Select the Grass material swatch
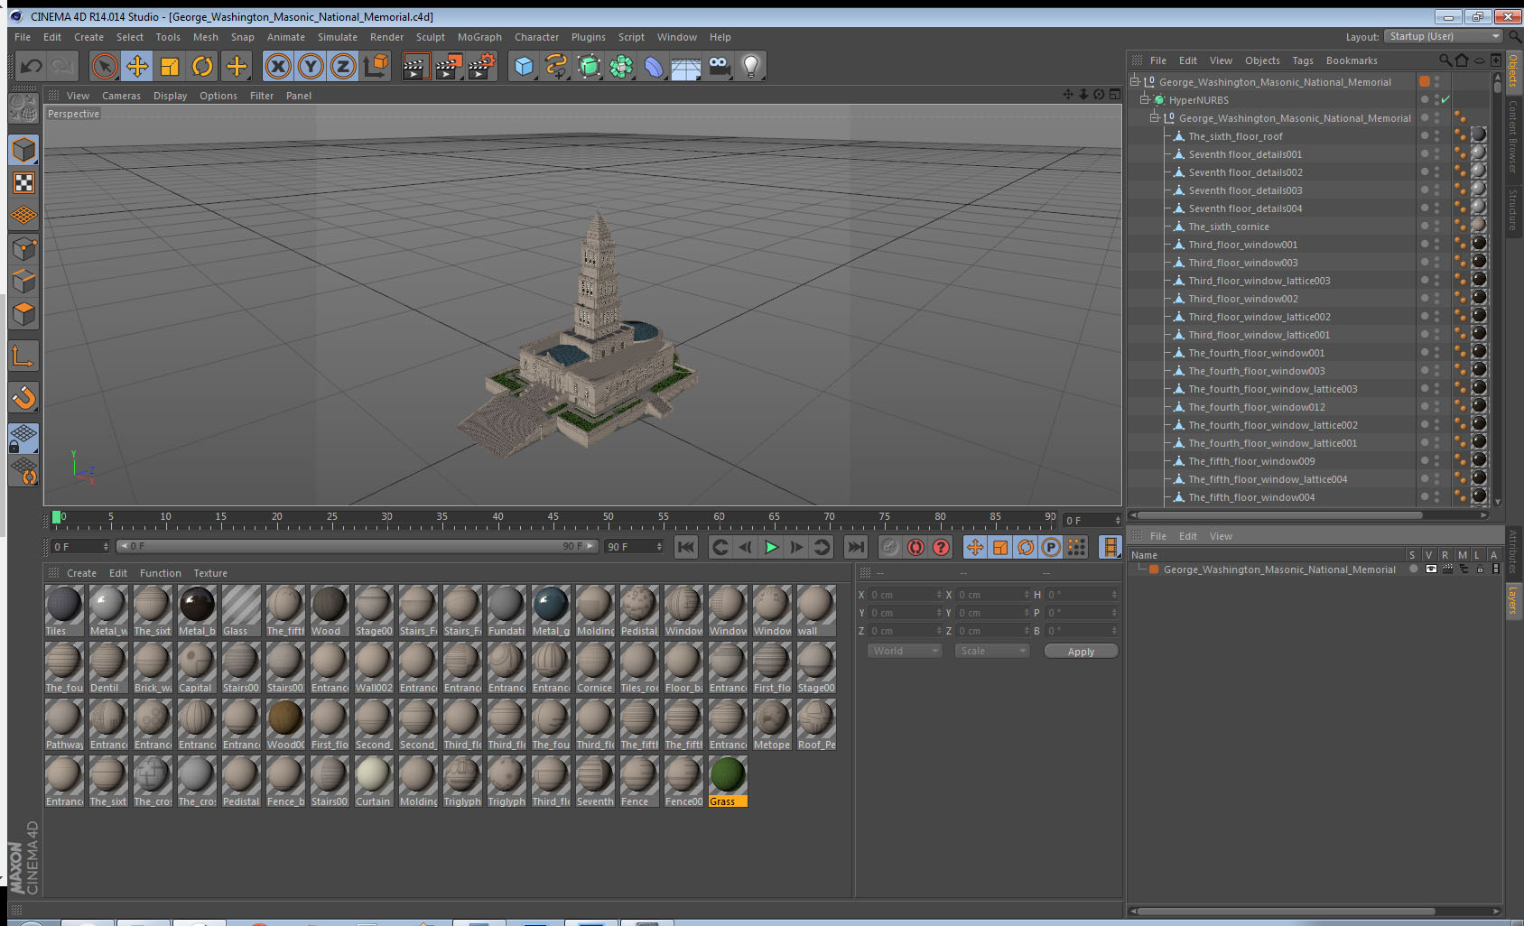This screenshot has height=926, width=1524. [728, 782]
